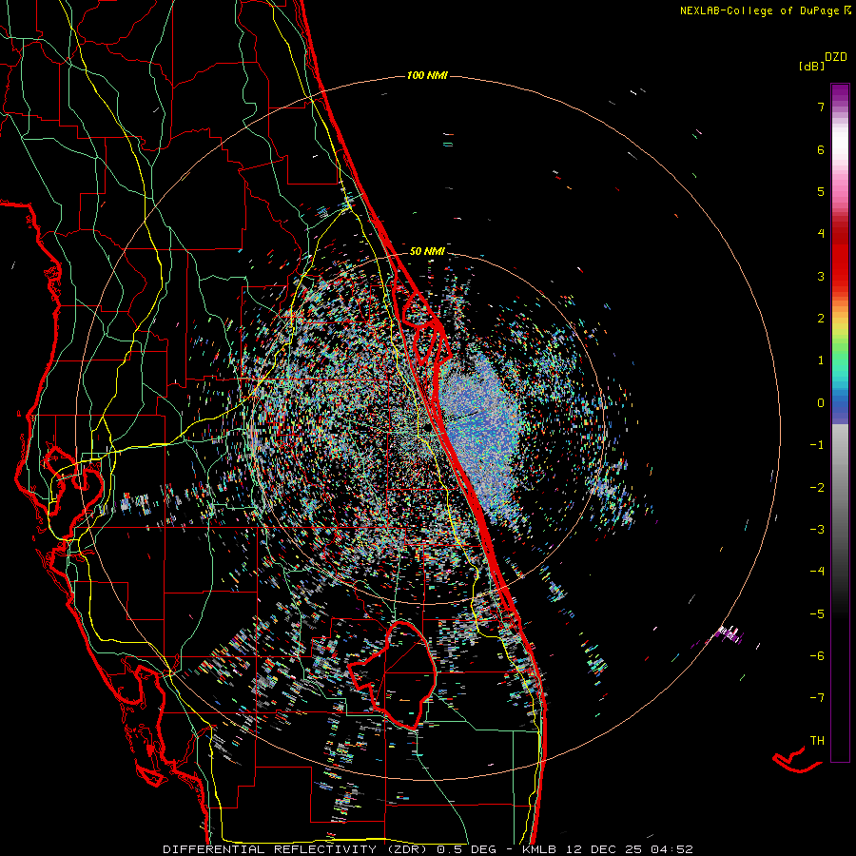Click the -2 tick label on color scale
The width and height of the screenshot is (856, 856).
coord(817,488)
